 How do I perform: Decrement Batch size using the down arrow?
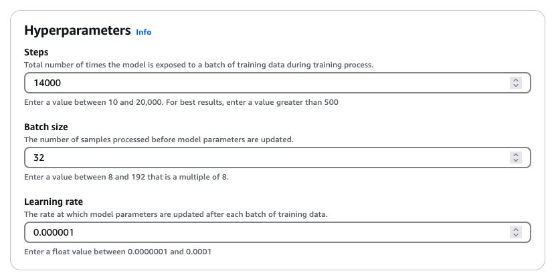tap(516, 160)
